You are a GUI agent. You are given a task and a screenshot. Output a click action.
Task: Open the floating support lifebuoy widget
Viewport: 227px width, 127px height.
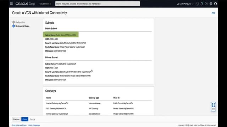click(214, 107)
